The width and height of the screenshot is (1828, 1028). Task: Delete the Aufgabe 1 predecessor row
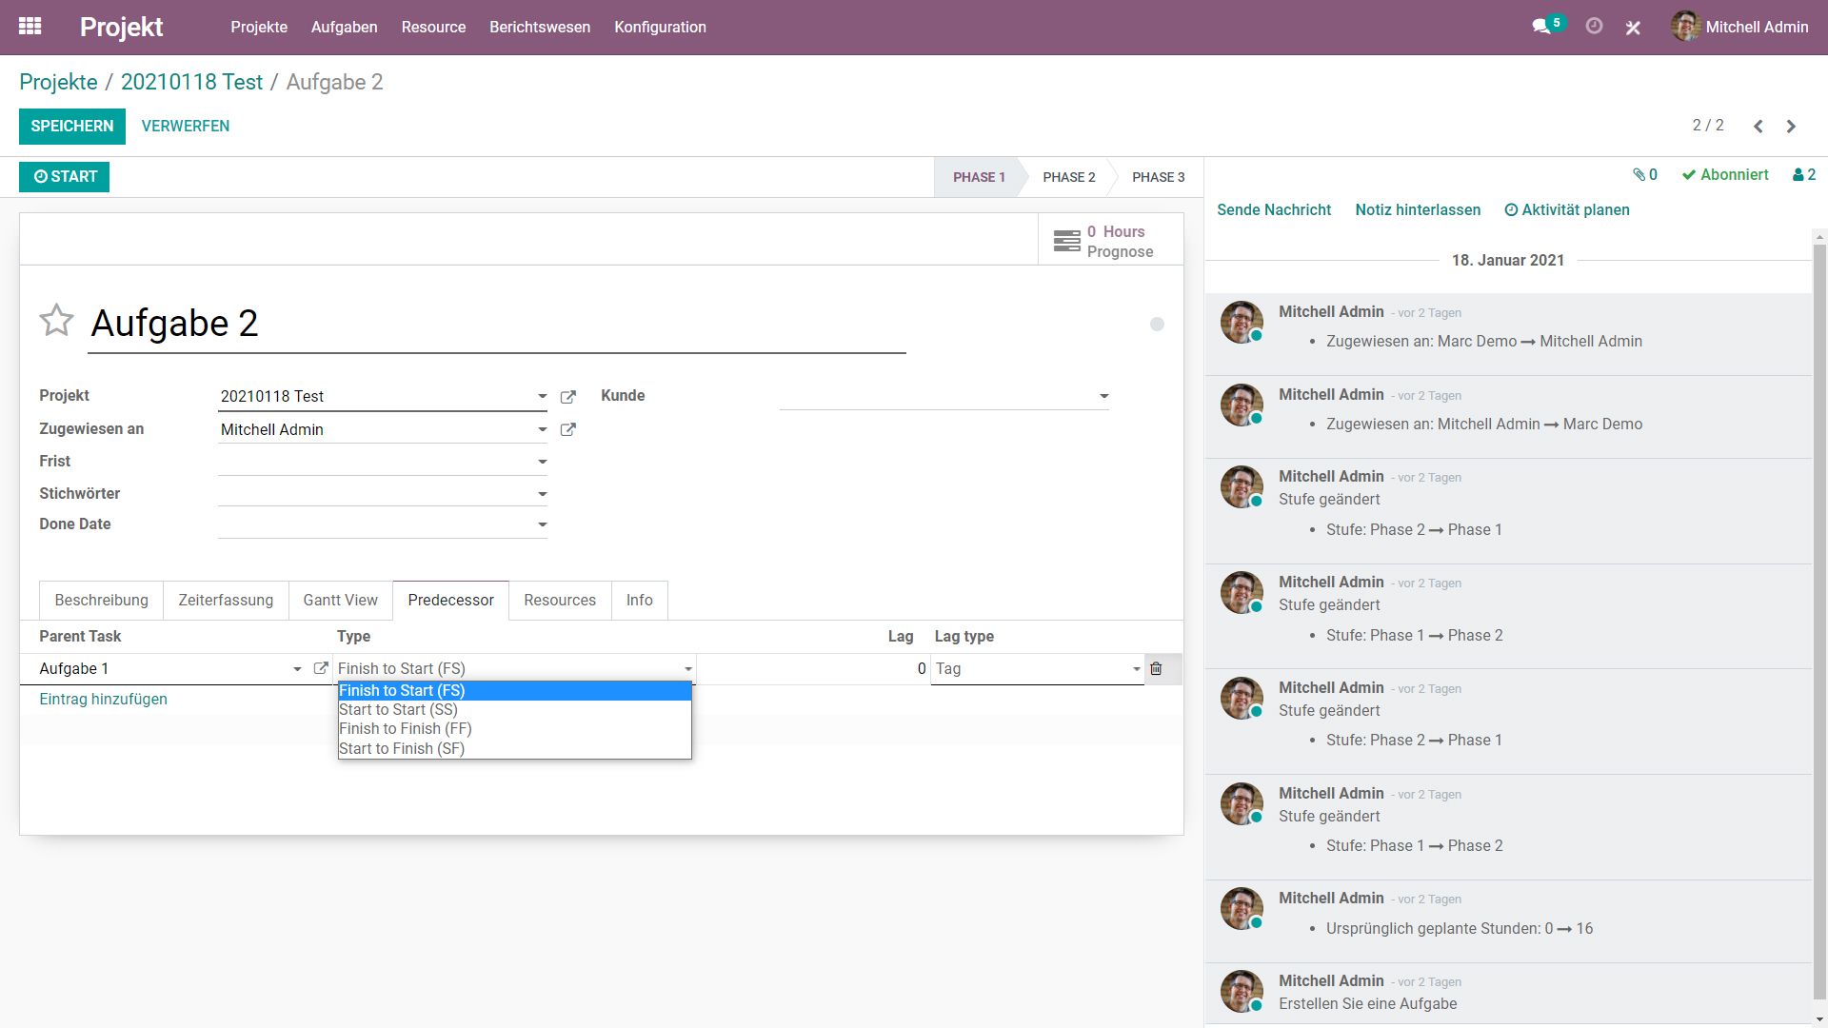click(1156, 669)
